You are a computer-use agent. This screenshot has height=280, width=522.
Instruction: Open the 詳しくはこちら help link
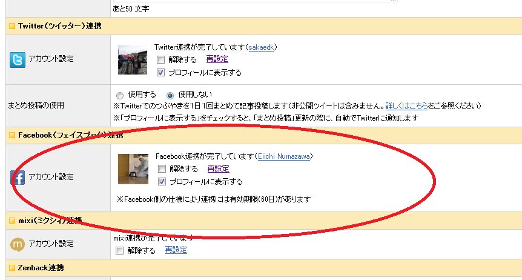tap(406, 106)
